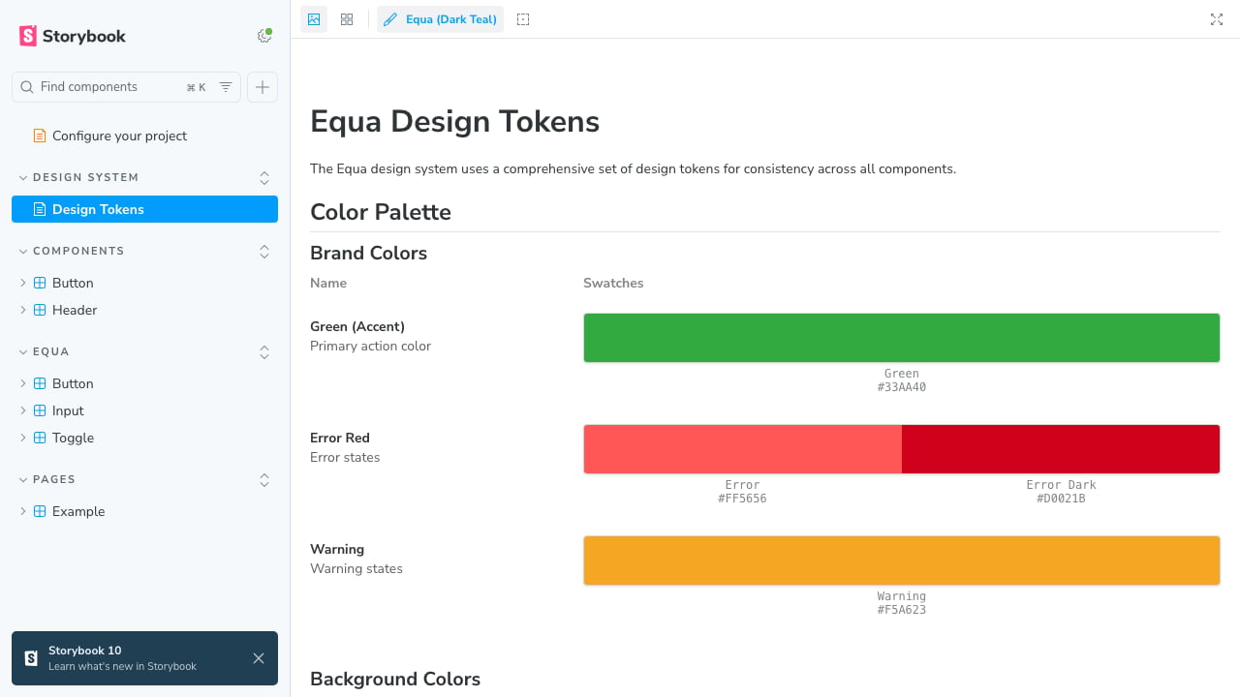Click the component icon of Button under Components
1240x697 pixels.
(40, 283)
